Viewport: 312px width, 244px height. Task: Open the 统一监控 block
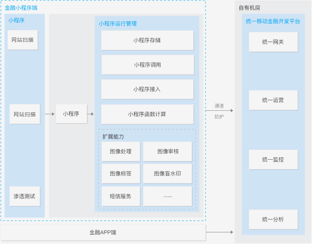273,160
